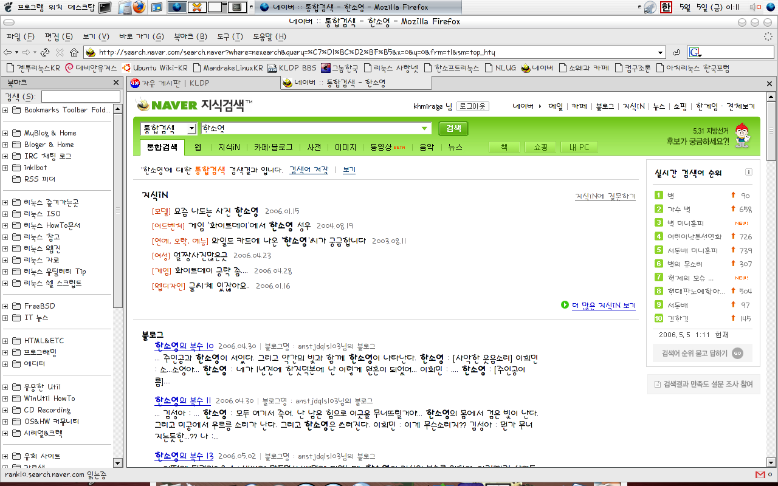Expand MyBlog & Home folder
The width and height of the screenshot is (778, 486).
pos(5,133)
